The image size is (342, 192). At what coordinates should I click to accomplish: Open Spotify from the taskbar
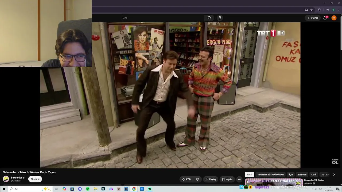click(88, 189)
